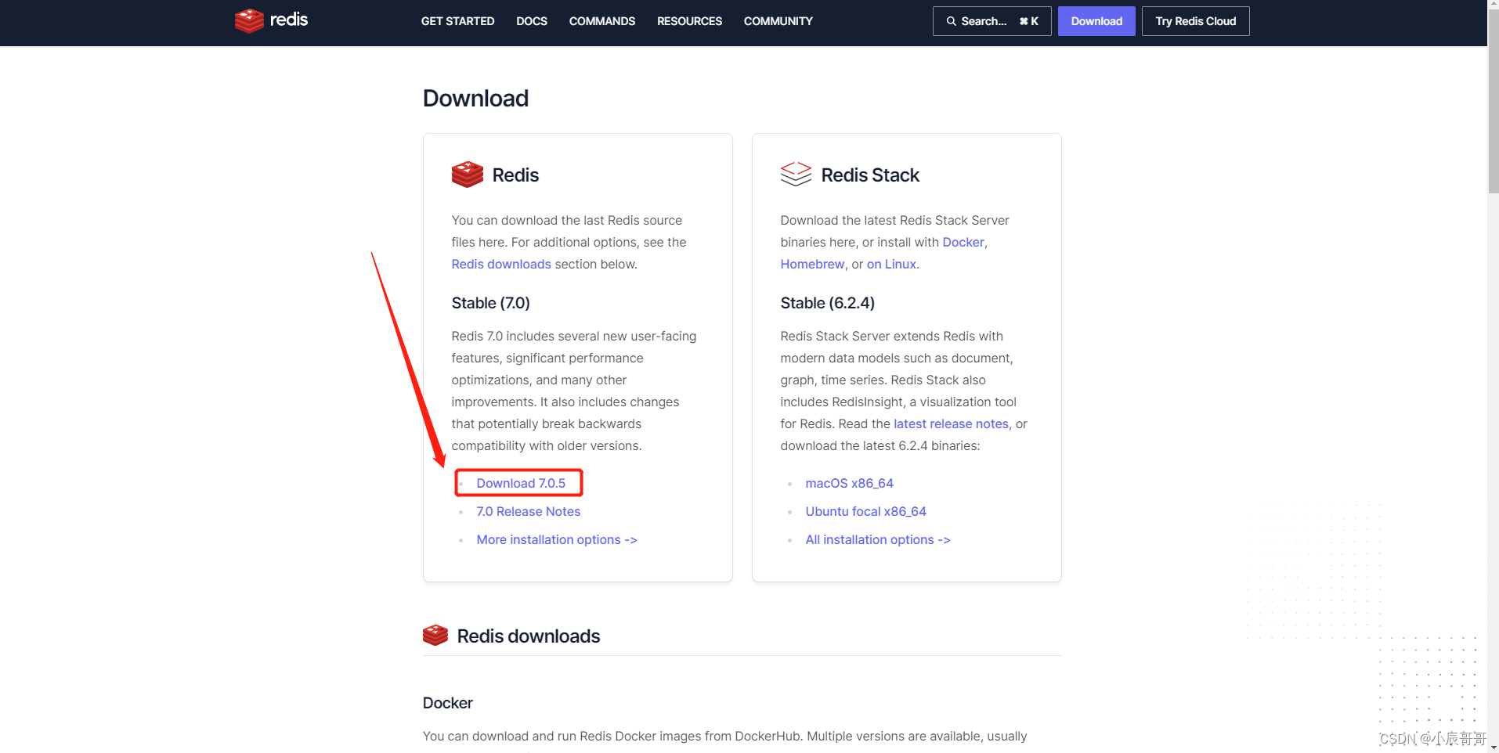This screenshot has width=1499, height=753.
Task: Open the DOCS menu item
Action: point(532,21)
